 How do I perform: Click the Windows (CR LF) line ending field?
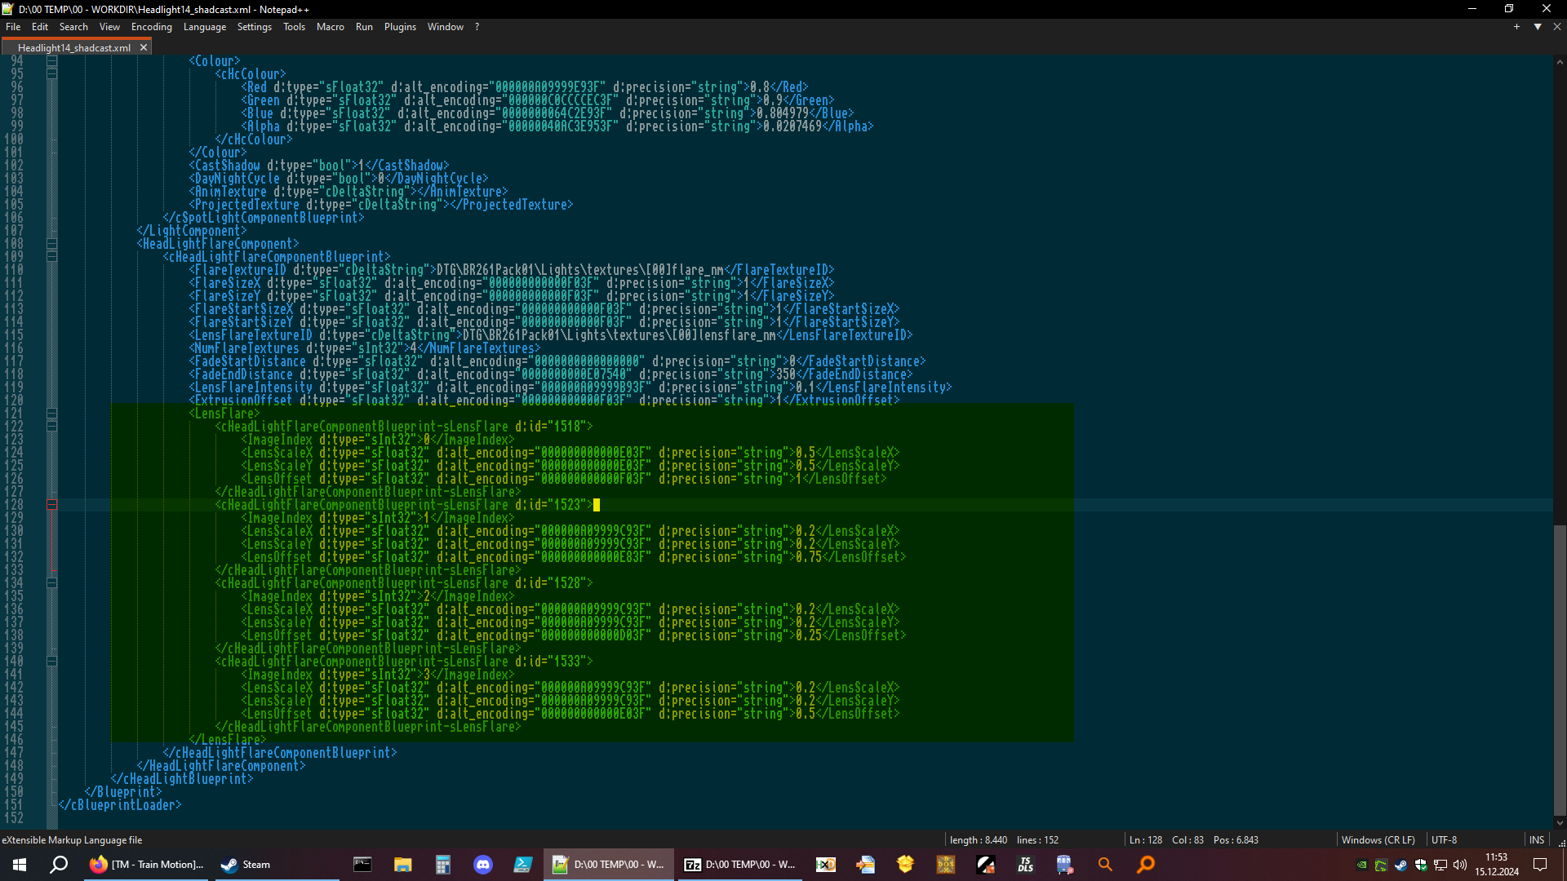[x=1378, y=840]
